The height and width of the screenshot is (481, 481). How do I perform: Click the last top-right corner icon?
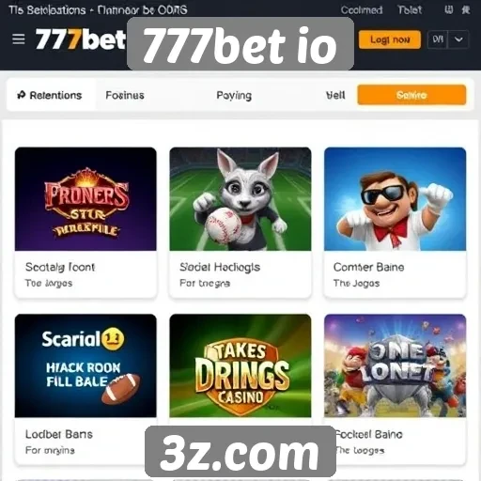(x=466, y=10)
